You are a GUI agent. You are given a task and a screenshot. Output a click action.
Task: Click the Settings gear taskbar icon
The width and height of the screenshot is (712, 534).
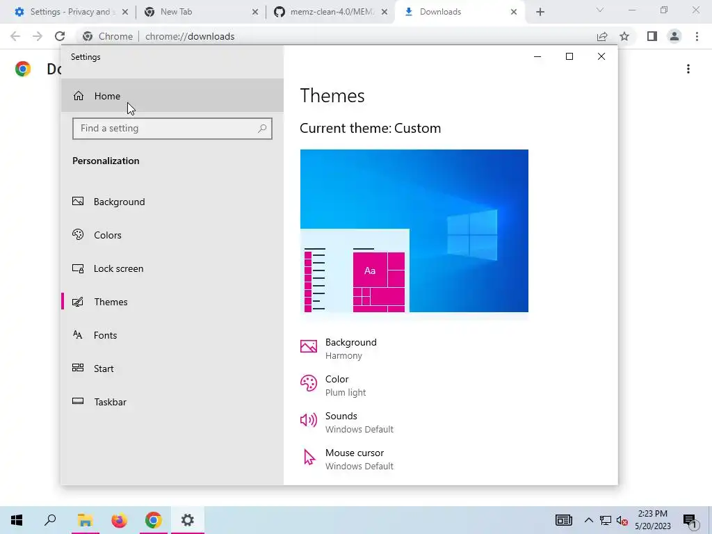[x=188, y=520]
